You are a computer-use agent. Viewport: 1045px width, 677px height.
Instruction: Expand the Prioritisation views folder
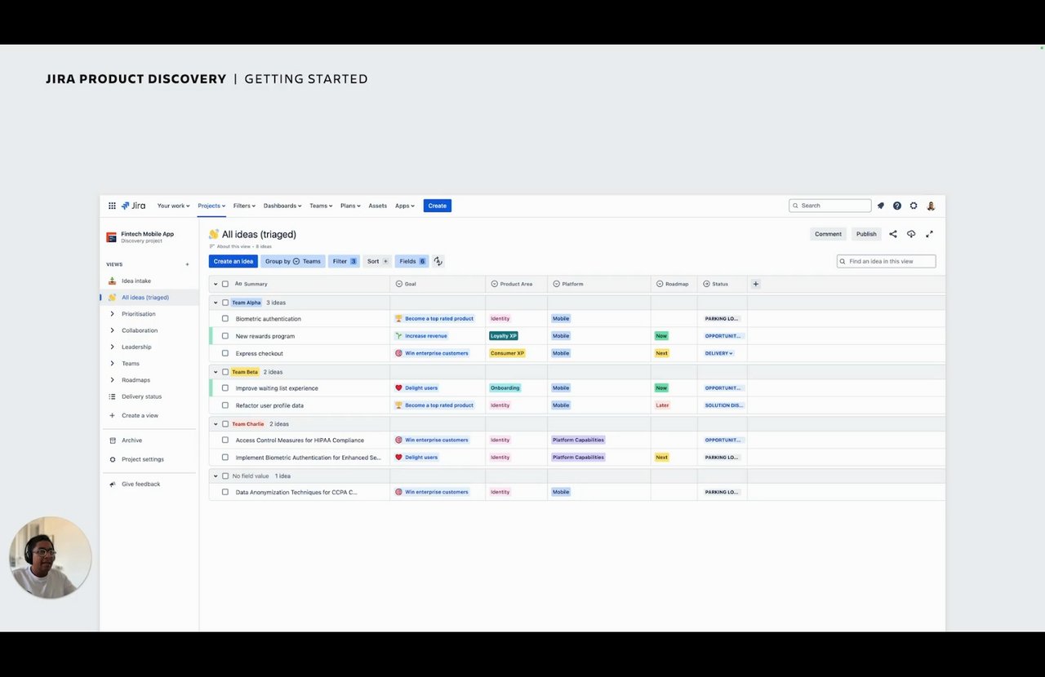112,314
